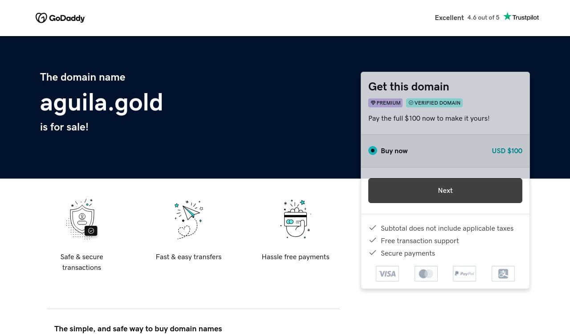
Task: Click the aguila.gold domain heading
Action: (x=102, y=102)
